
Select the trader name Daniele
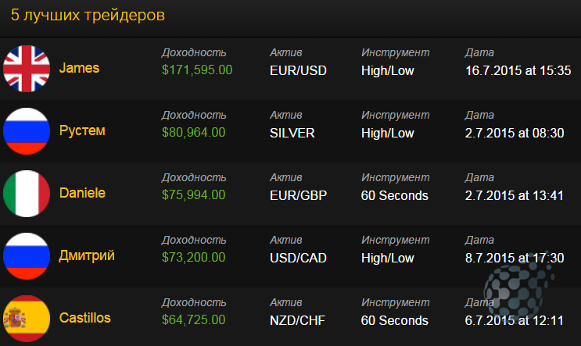tap(82, 193)
